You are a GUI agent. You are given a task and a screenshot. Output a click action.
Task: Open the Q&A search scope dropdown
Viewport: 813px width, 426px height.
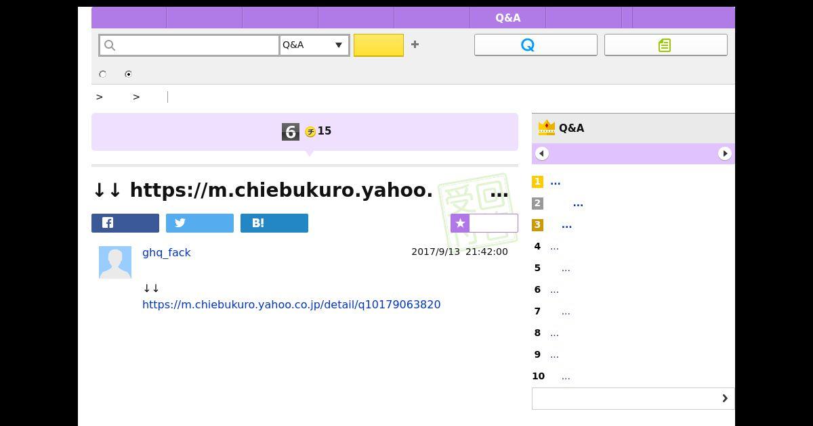pos(314,45)
